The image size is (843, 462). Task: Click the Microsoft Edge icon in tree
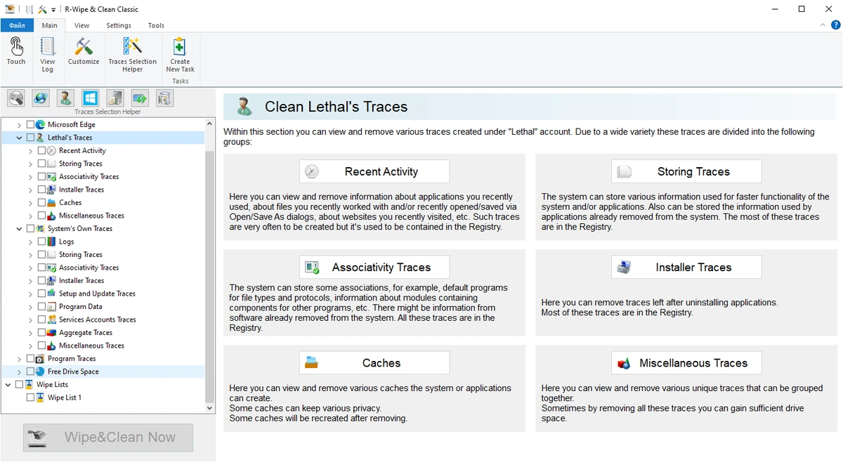pyautogui.click(x=40, y=124)
